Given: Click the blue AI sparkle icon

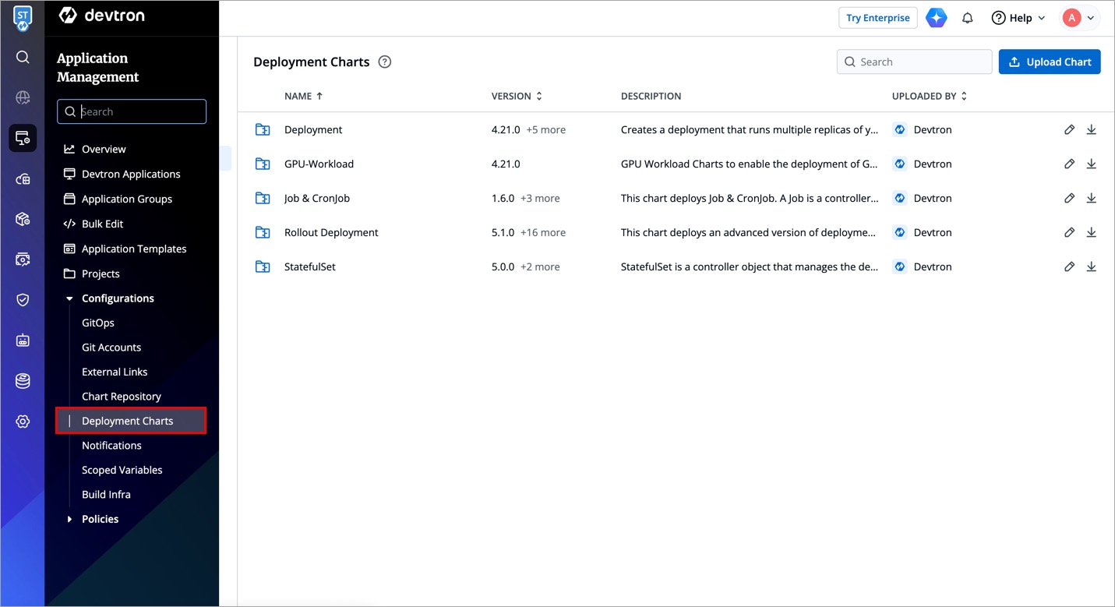Looking at the screenshot, I should click(x=936, y=18).
